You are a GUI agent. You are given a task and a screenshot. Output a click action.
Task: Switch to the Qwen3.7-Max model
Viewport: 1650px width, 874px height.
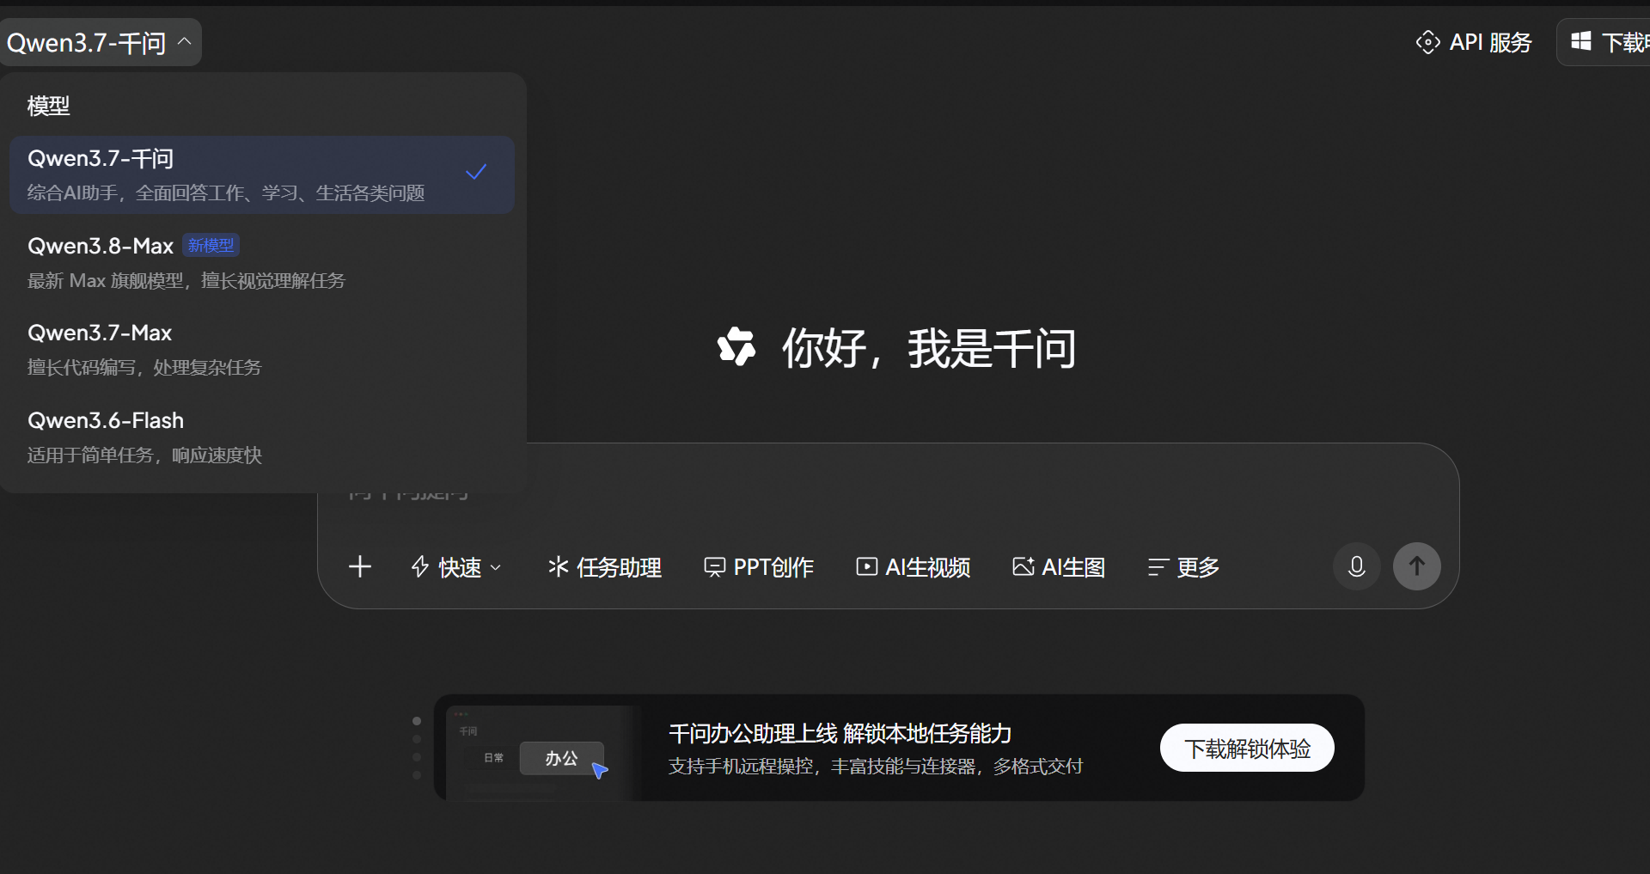coord(262,349)
